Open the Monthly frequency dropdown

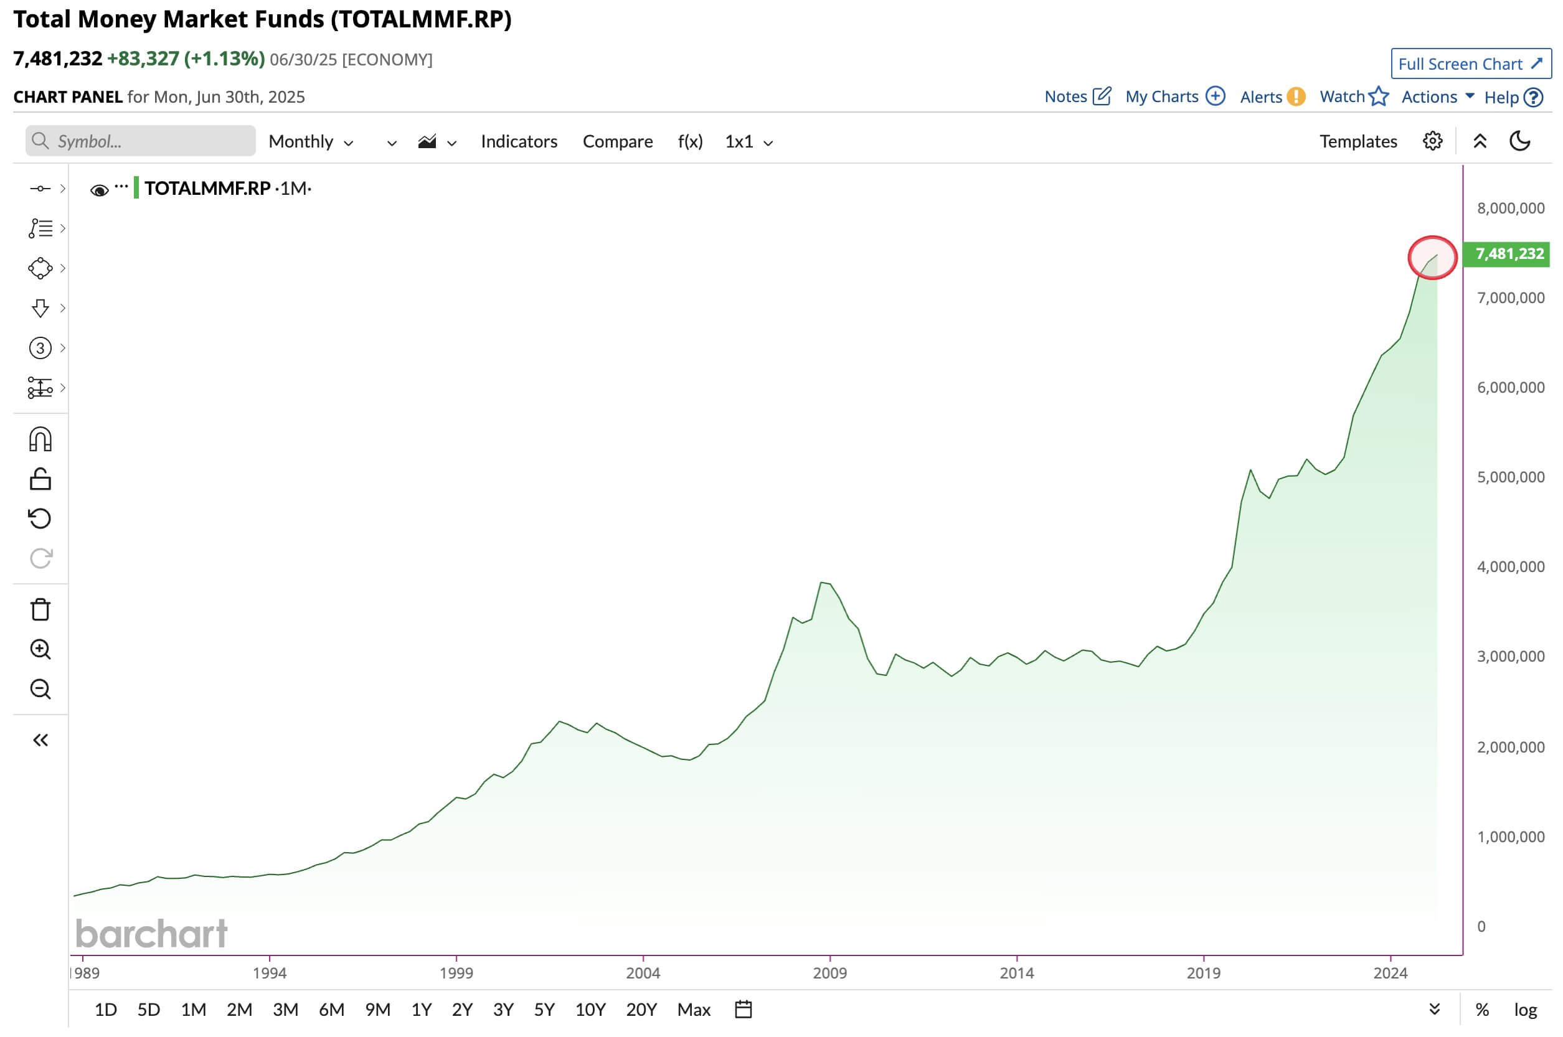310,141
